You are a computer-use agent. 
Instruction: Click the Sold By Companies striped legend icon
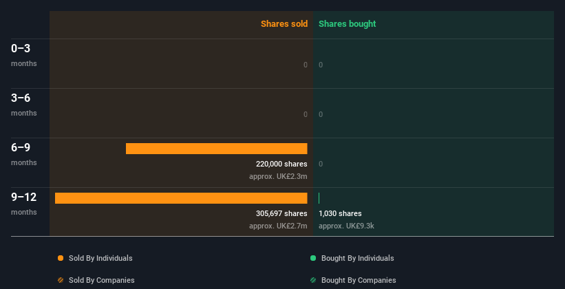coord(61,280)
